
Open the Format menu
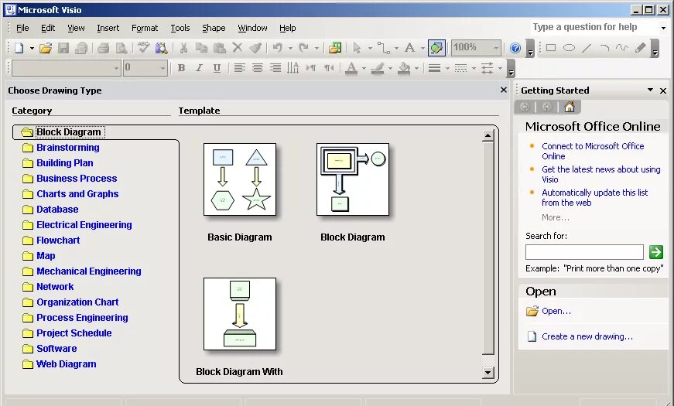(145, 28)
